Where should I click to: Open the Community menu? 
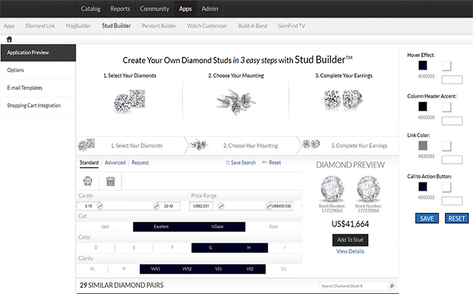tap(155, 9)
